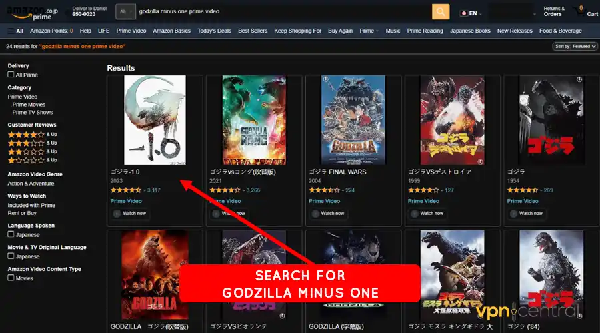600x333 pixels.
Task: Click play icon under ゴジラVSデストロイア
Action: [x=415, y=214]
